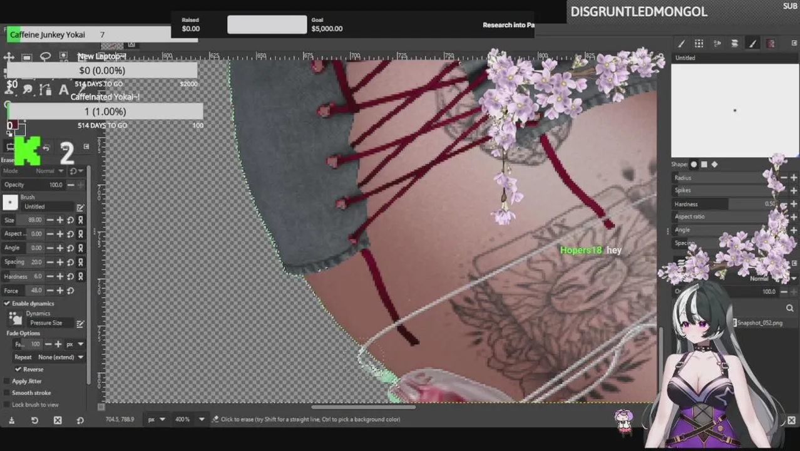Switch to the Fonts tab in right dock
Viewport: 800px width, 451px height.
(717, 43)
